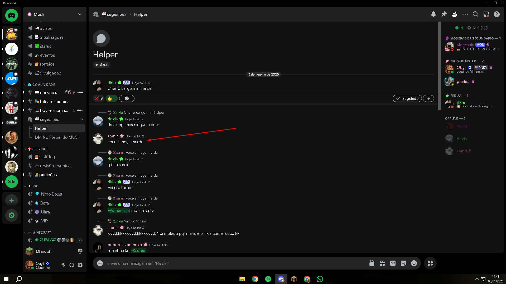Click the Geral tag on the post

pos(102,65)
